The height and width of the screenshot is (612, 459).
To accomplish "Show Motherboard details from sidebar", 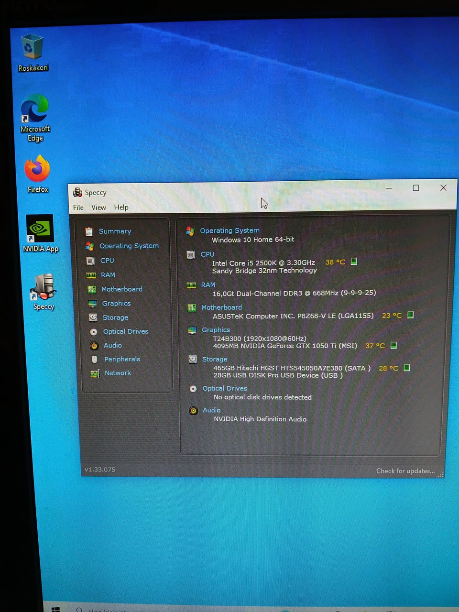I will (x=122, y=289).
